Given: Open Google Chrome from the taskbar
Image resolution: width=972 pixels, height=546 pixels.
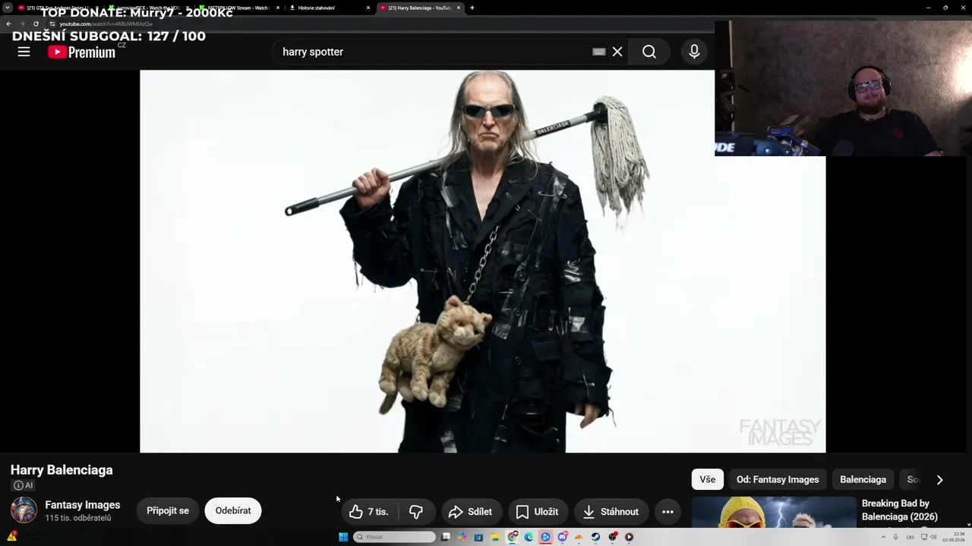Looking at the screenshot, I should click(513, 537).
